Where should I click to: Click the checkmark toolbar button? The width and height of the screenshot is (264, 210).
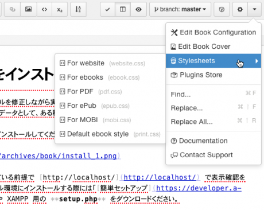point(107,9)
